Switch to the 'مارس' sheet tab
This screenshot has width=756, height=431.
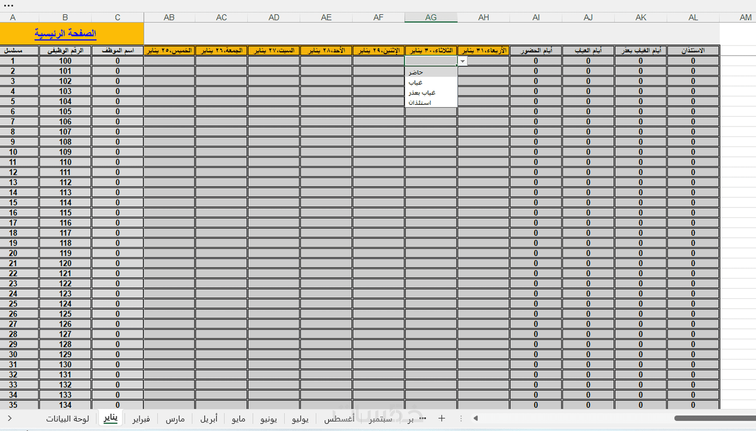pos(175,419)
